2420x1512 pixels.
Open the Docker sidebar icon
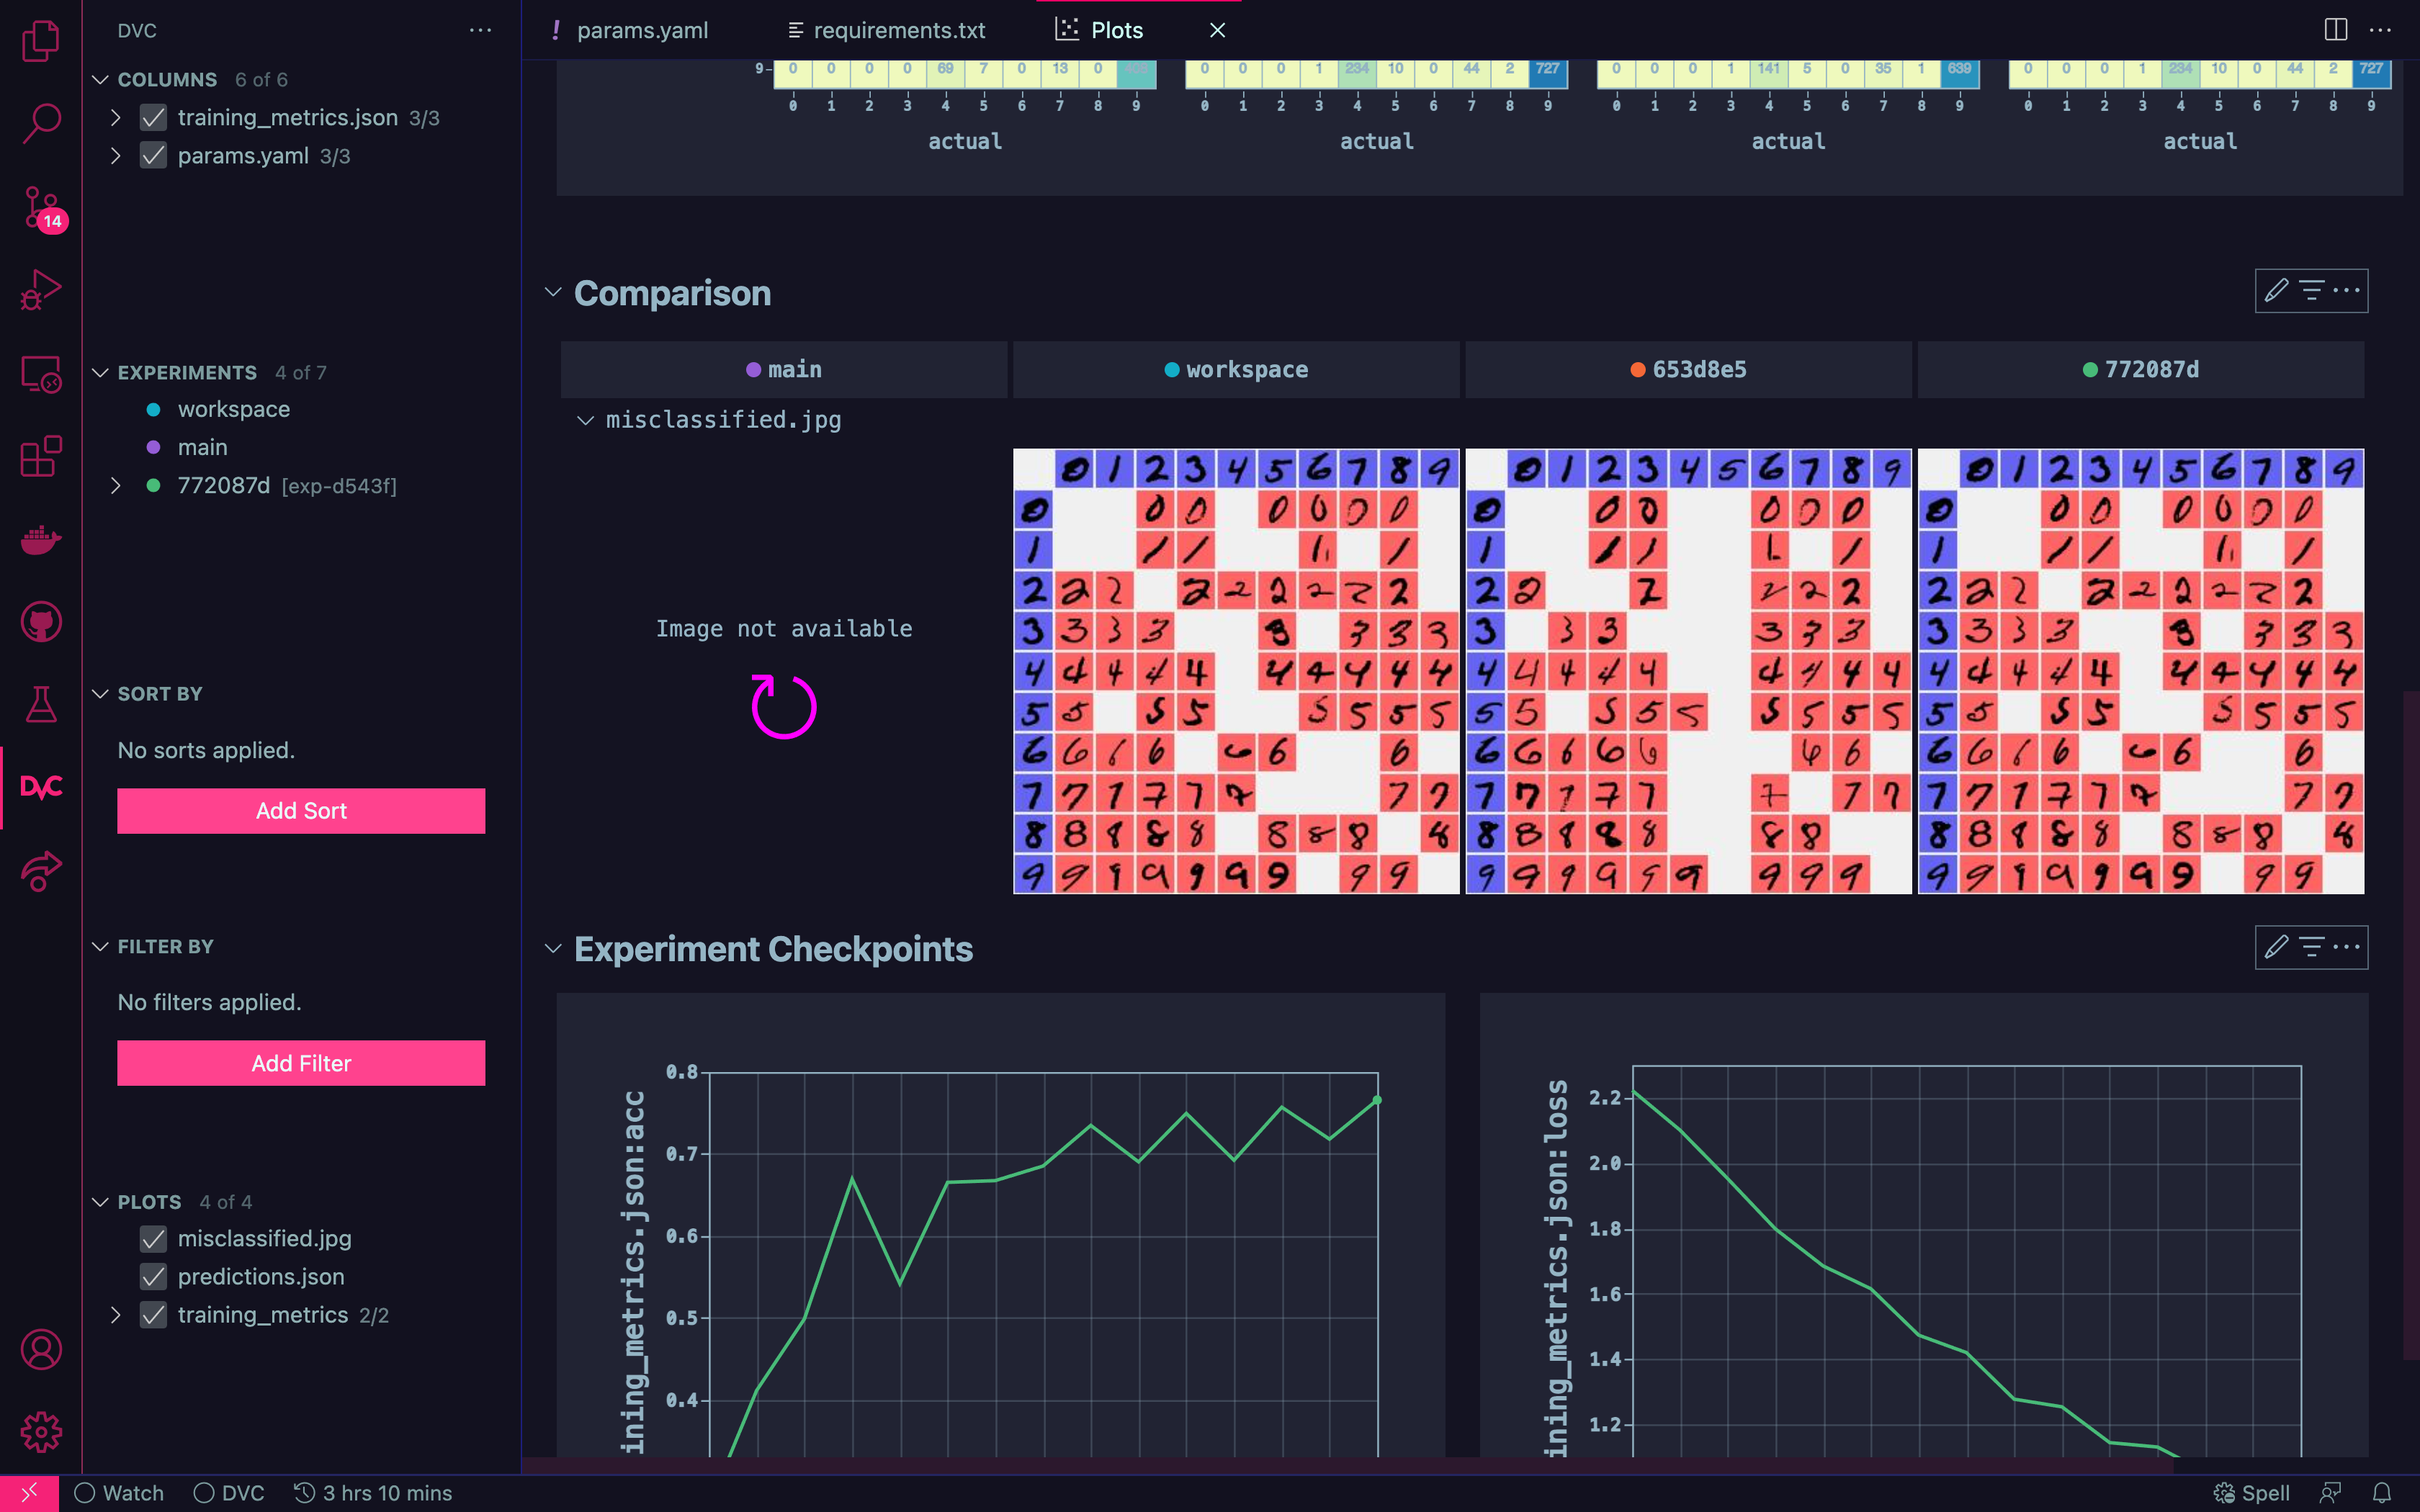tap(41, 540)
